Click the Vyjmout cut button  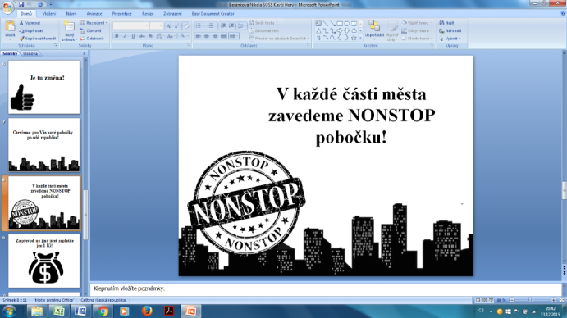[x=30, y=23]
